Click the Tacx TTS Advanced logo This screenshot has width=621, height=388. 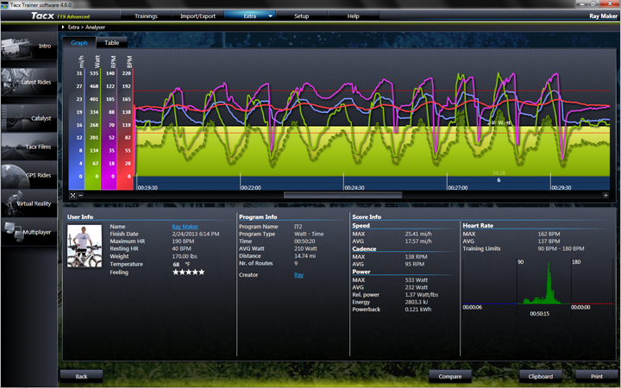[x=60, y=16]
